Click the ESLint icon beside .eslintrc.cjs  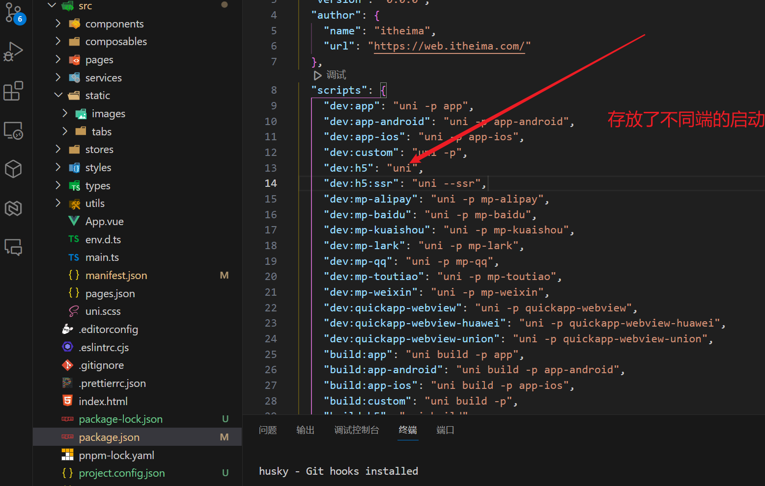[68, 347]
